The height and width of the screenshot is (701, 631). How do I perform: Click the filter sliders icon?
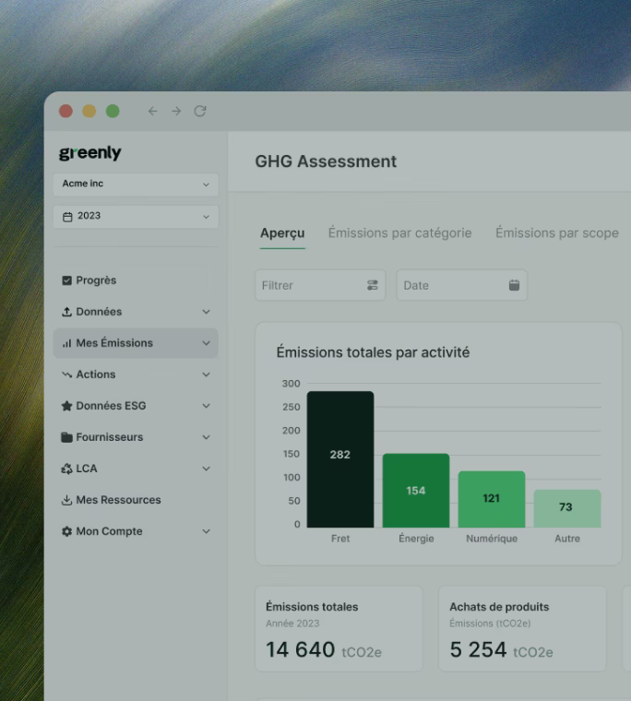pyautogui.click(x=373, y=285)
